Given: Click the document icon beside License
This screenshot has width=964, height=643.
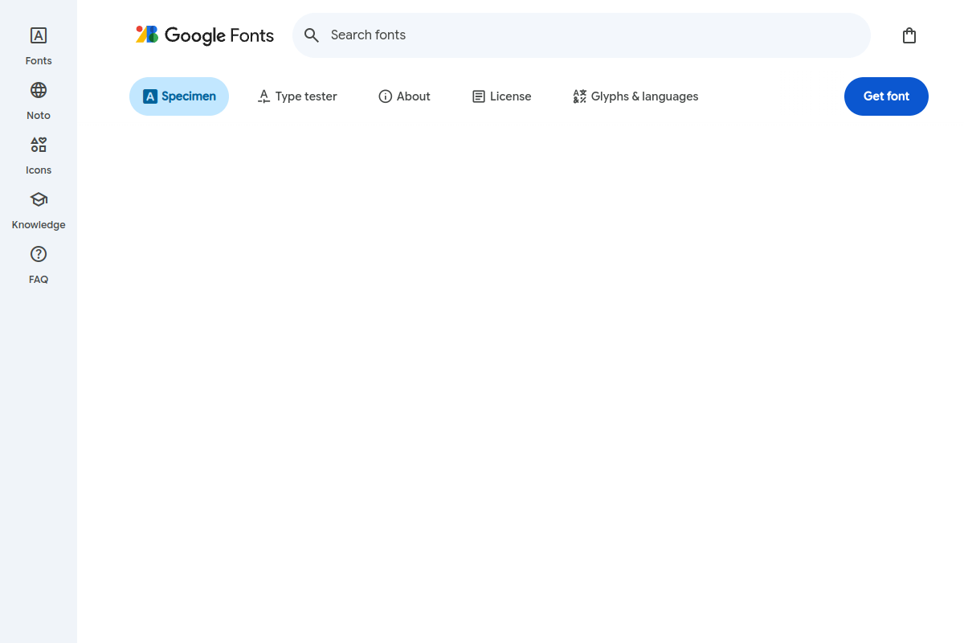Looking at the screenshot, I should pos(479,96).
